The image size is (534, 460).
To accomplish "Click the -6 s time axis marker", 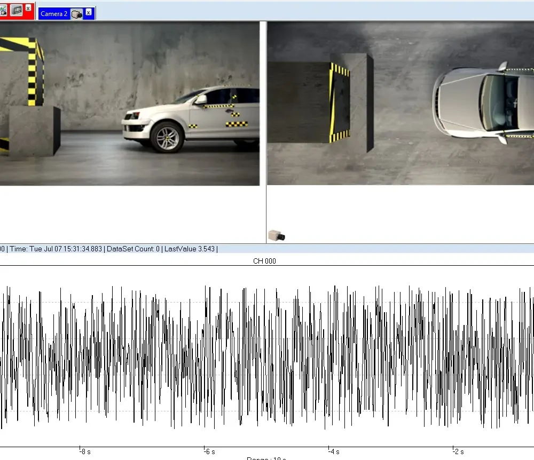I will click(209, 451).
